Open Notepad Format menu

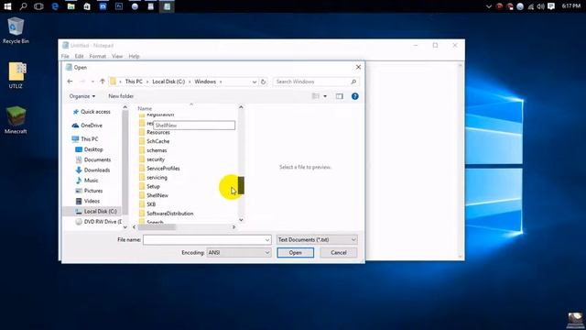click(x=98, y=56)
